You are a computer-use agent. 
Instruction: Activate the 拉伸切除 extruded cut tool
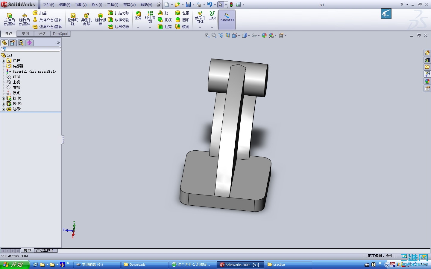click(x=73, y=19)
